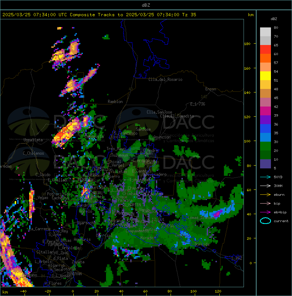Click the -40 km axis tick label
Screen dimensions: 292x296
click(x=23, y=291)
